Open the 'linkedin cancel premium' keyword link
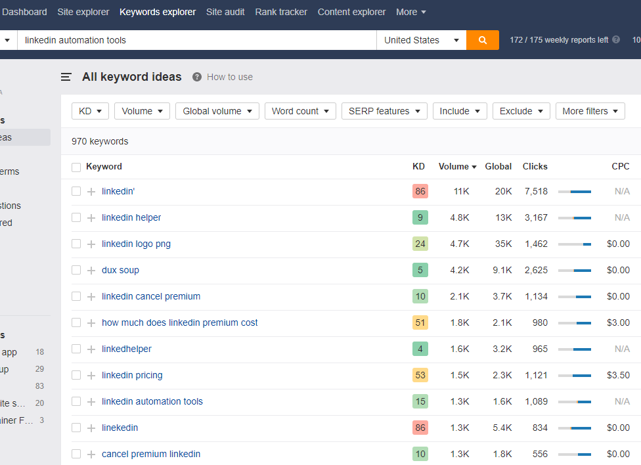Image resolution: width=641 pixels, height=465 pixels. click(151, 296)
